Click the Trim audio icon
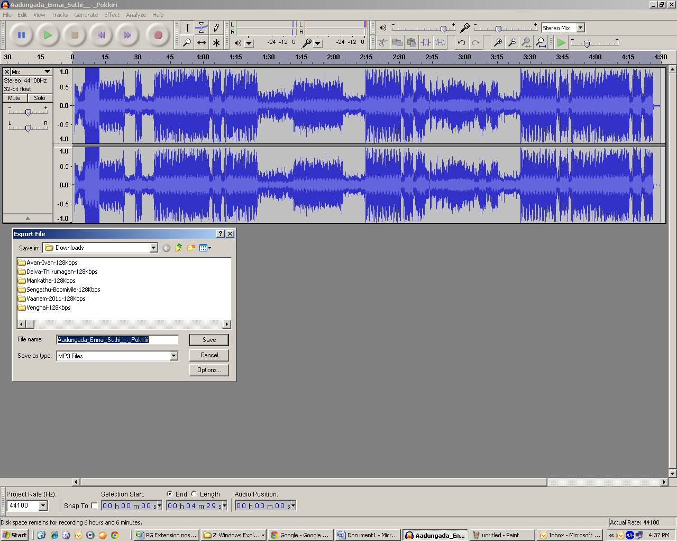 point(426,42)
